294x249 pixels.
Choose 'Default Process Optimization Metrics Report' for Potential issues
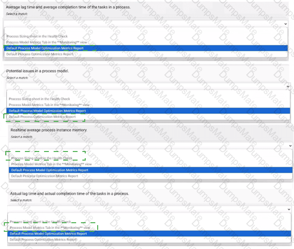tap(42, 117)
